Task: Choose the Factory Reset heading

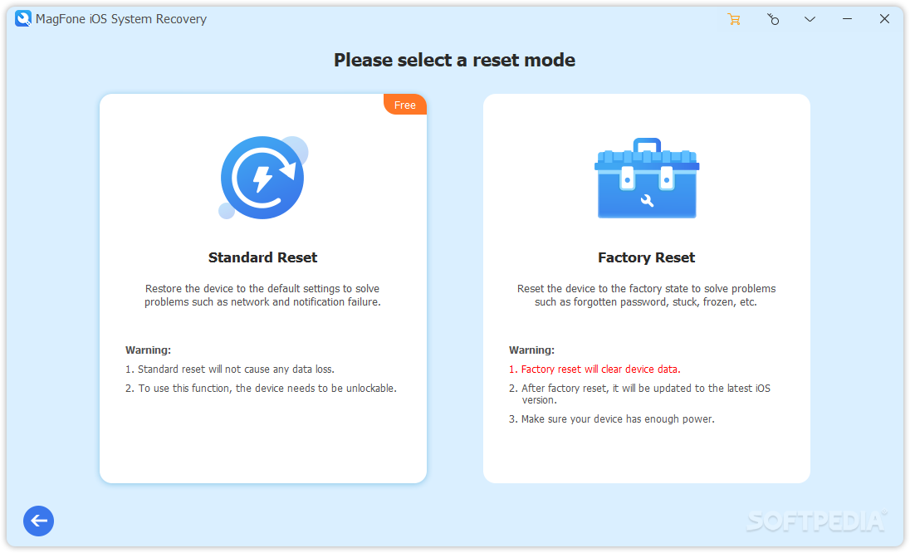Action: pyautogui.click(x=647, y=257)
